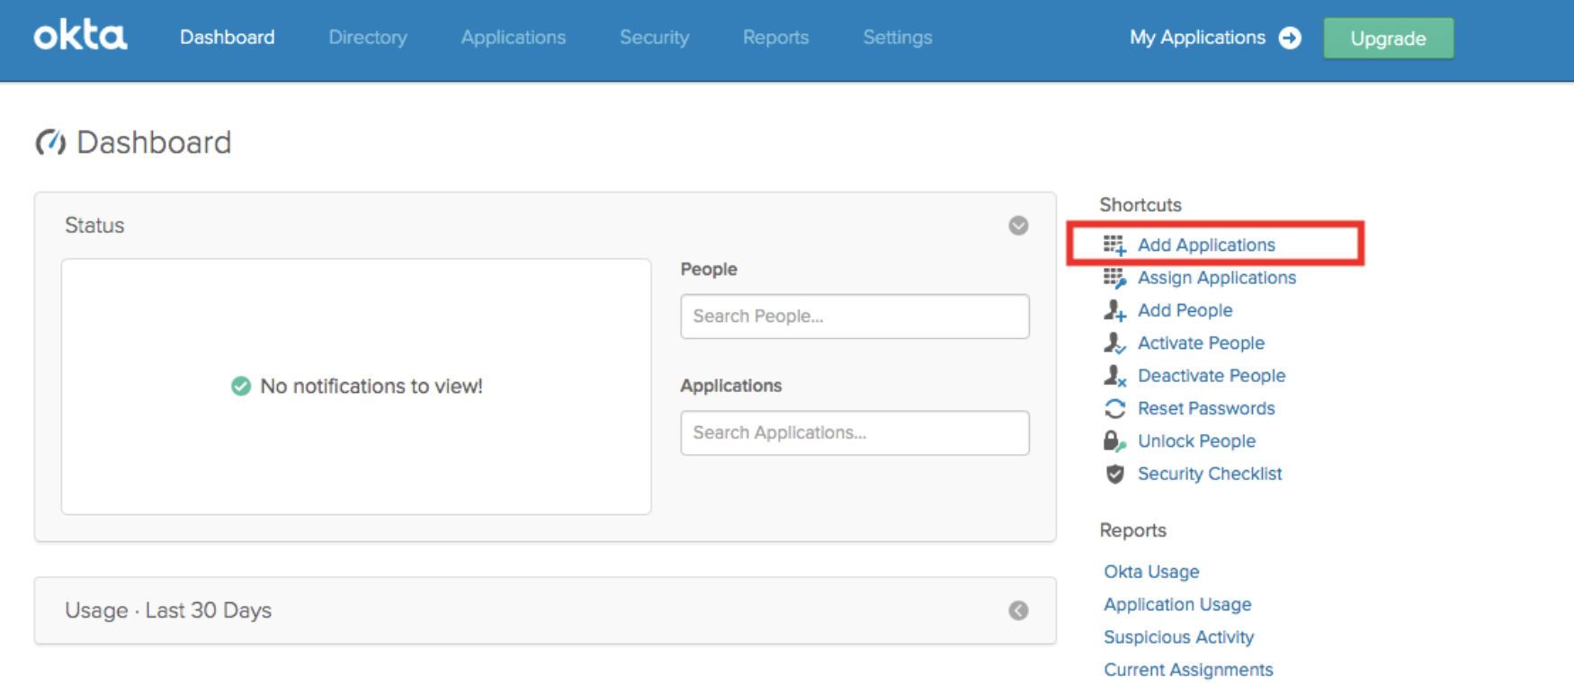Image resolution: width=1574 pixels, height=685 pixels.
Task: Click the Dashboard gauge icon
Action: pos(50,142)
